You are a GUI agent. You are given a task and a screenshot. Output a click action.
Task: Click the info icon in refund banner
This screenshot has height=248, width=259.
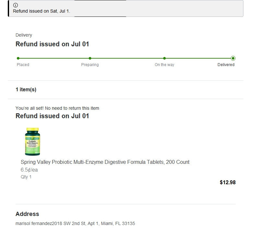(x=16, y=5)
